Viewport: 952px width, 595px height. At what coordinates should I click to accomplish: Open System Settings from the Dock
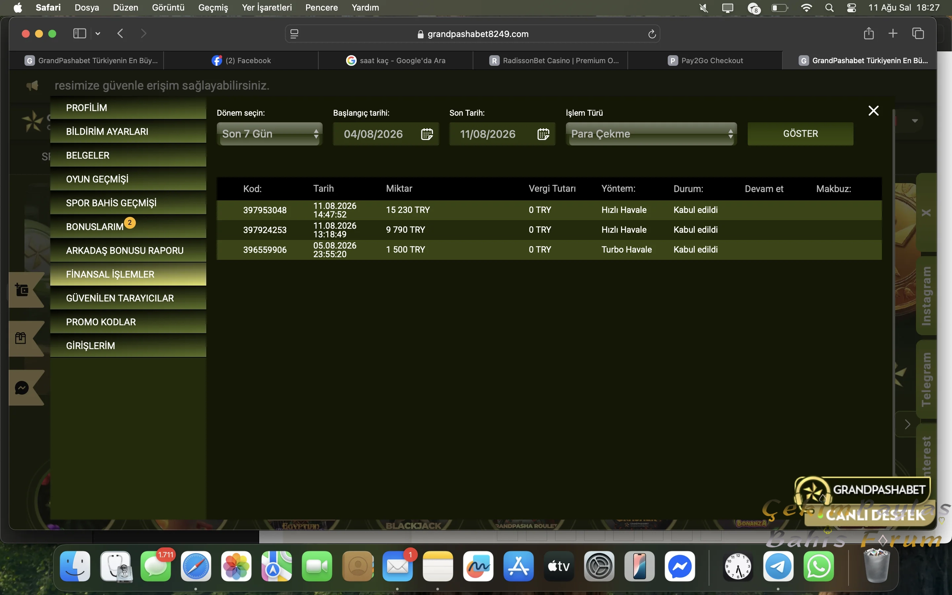pyautogui.click(x=599, y=566)
